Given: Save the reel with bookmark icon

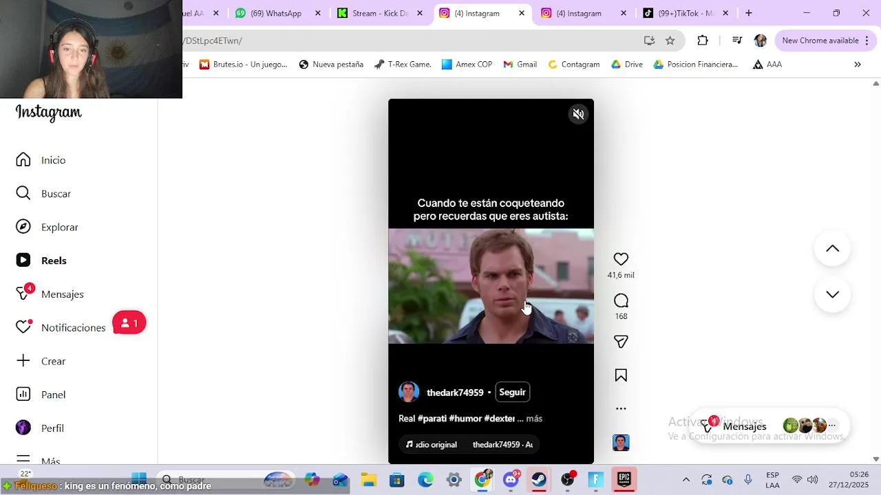Looking at the screenshot, I should pyautogui.click(x=621, y=375).
